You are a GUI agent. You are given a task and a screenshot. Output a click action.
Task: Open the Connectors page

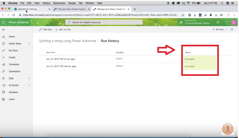[x=14, y=71]
